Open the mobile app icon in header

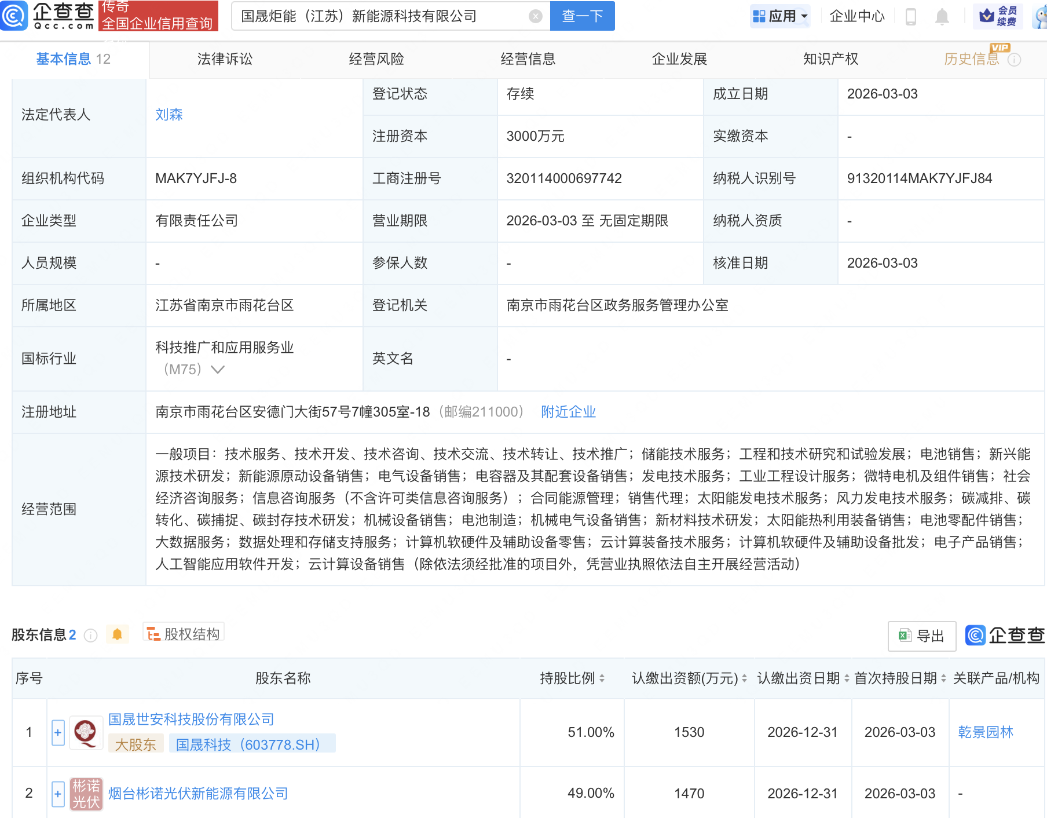pos(910,16)
